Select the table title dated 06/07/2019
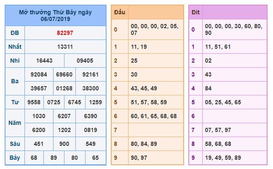 click(55, 16)
